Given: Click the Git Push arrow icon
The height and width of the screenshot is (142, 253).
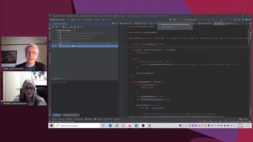Looking at the screenshot, I should coord(232,20).
